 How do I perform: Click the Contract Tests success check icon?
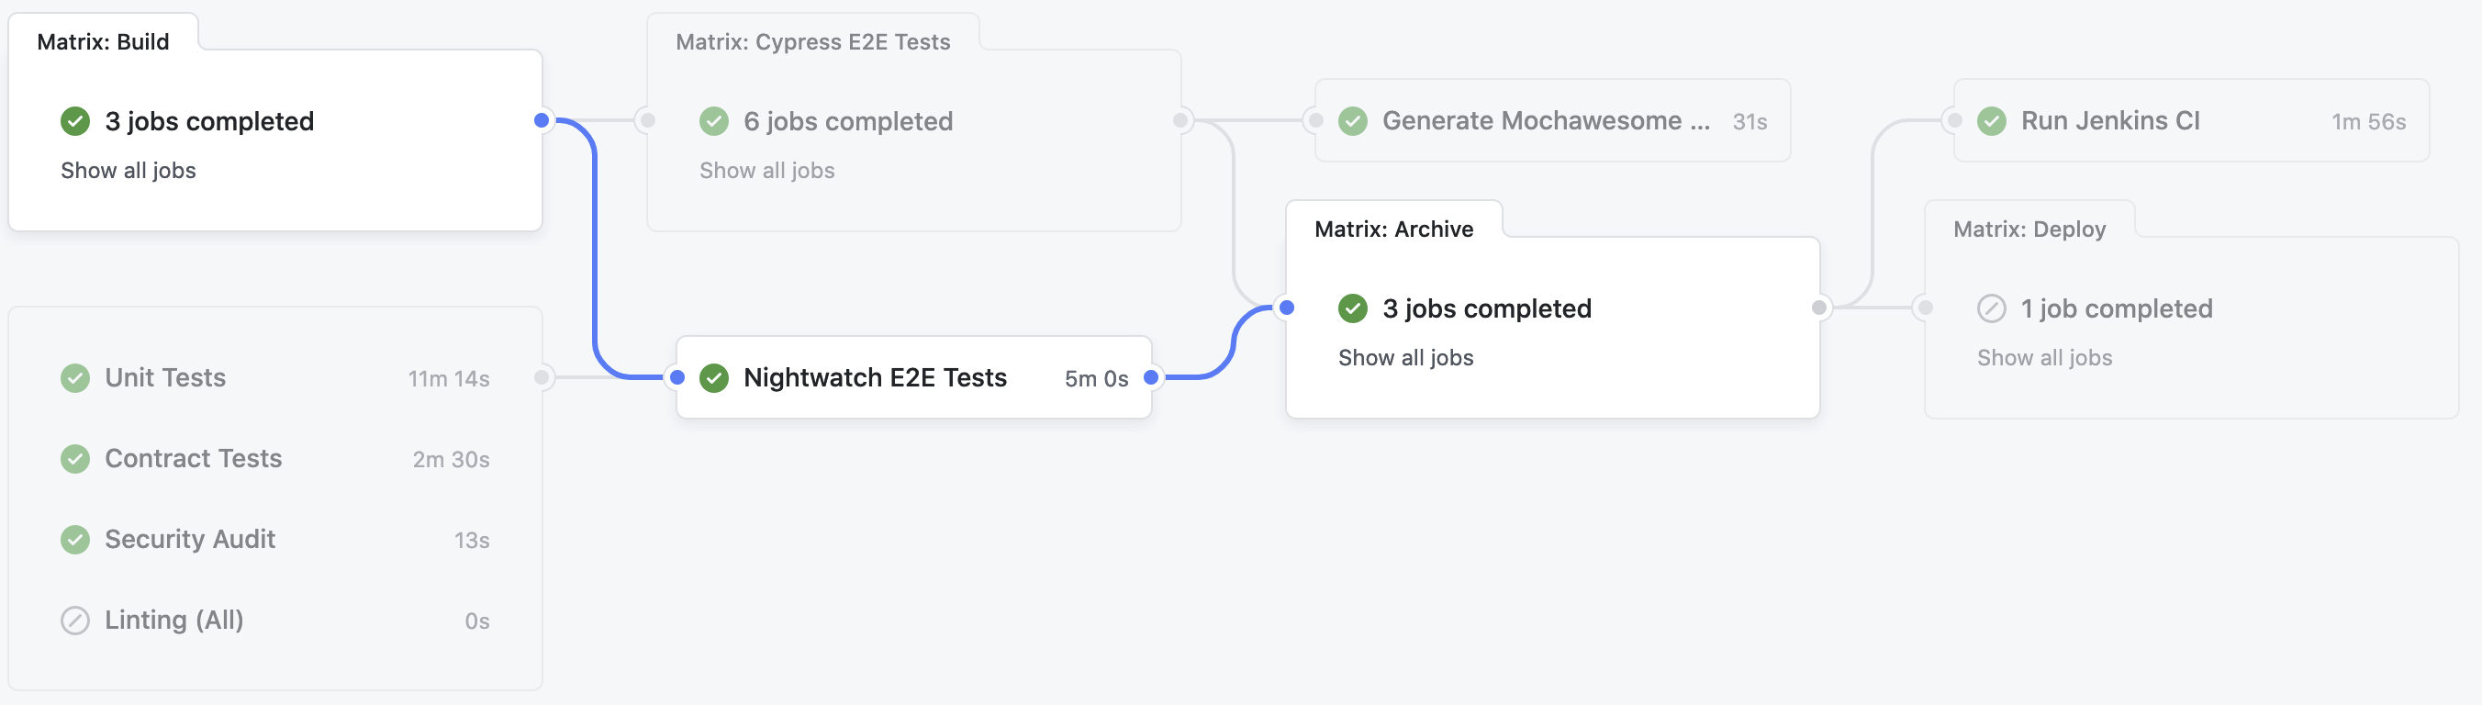click(x=75, y=458)
